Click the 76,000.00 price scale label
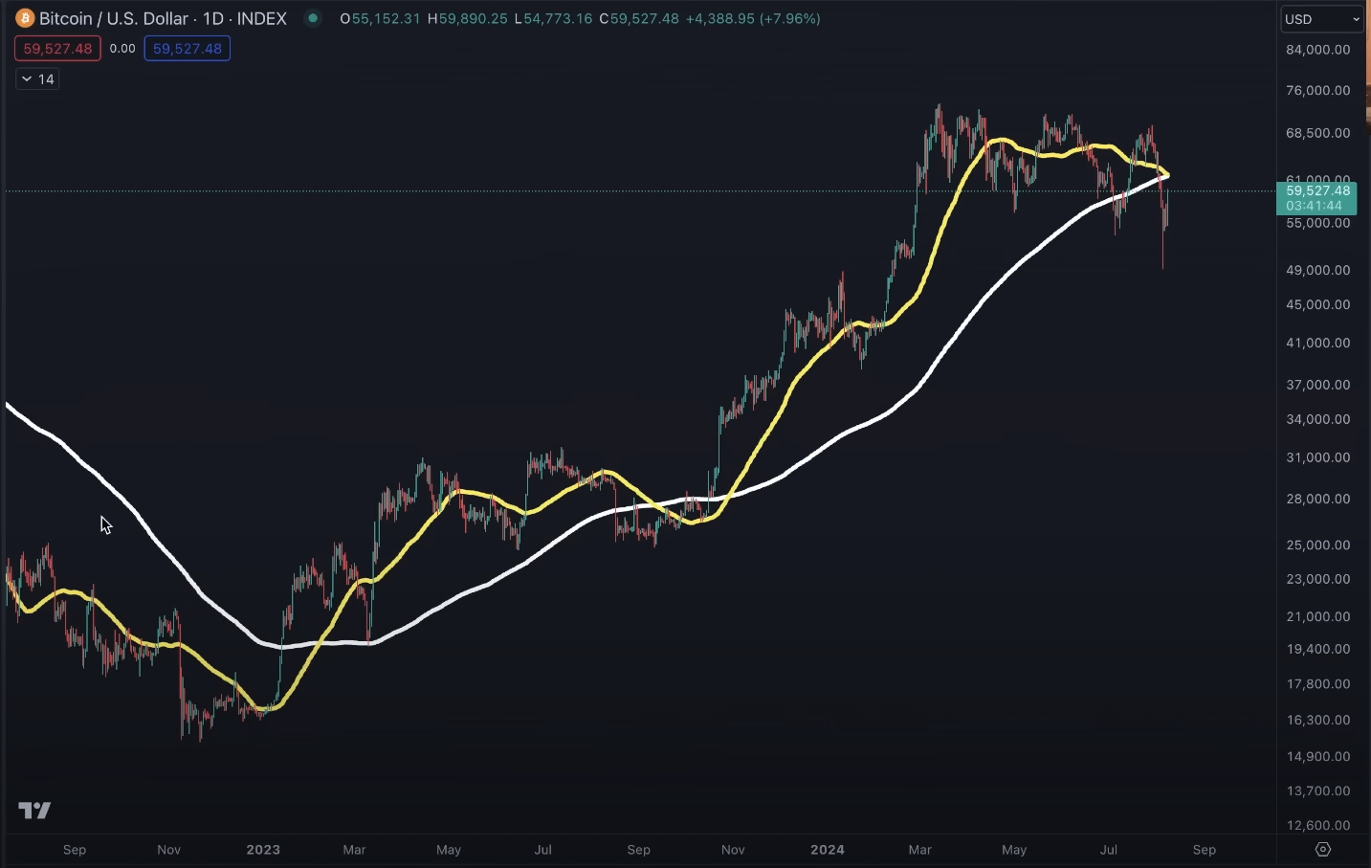The image size is (1371, 868). tap(1318, 91)
